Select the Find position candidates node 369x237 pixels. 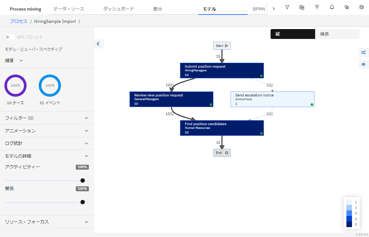pyautogui.click(x=222, y=128)
